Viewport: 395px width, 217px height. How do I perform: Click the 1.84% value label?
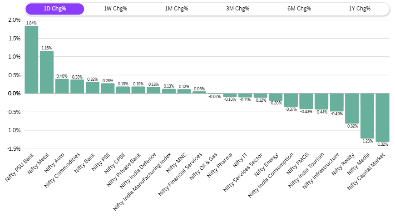tap(31, 23)
